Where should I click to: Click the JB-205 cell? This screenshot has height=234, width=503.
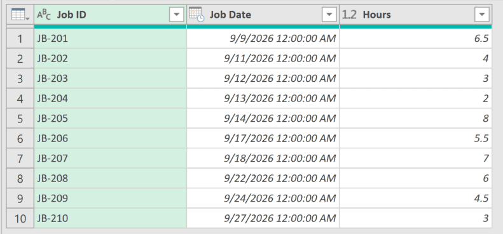[x=111, y=119]
